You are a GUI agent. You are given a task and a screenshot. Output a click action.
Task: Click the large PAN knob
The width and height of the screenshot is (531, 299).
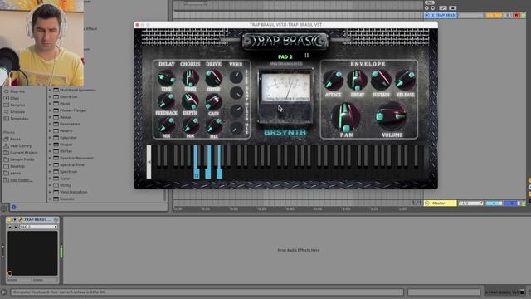click(345, 118)
